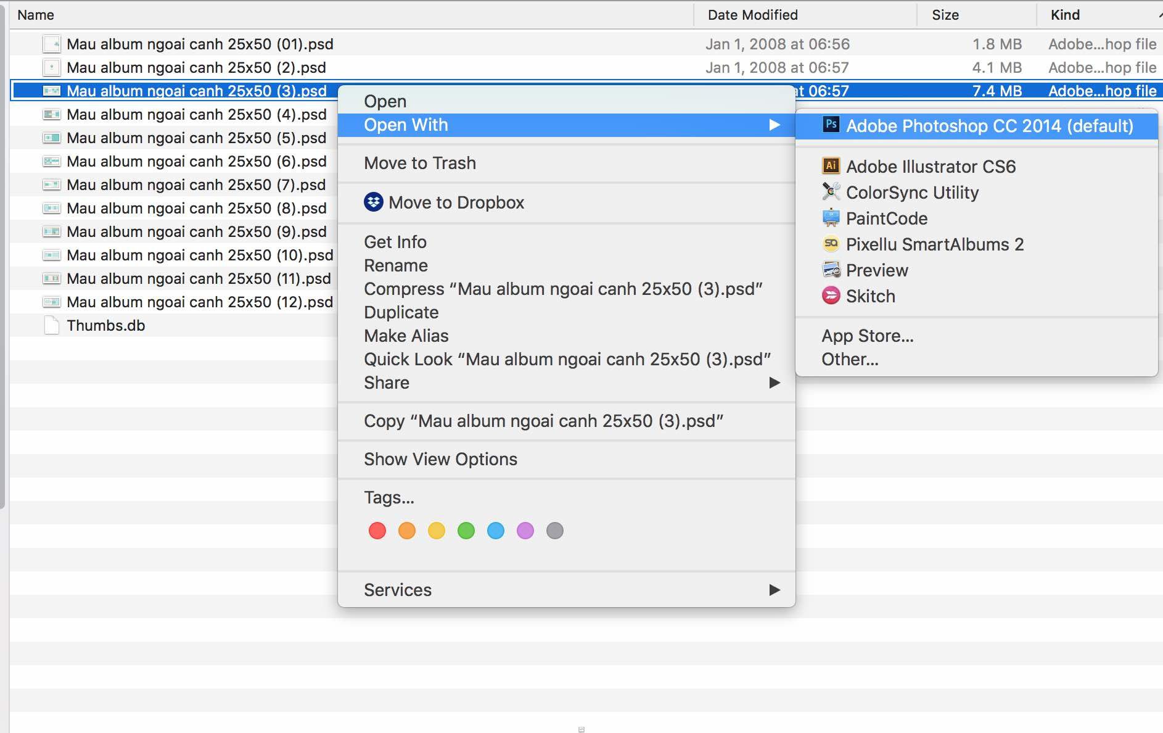Click the Thumbs.db file icon

coord(52,325)
